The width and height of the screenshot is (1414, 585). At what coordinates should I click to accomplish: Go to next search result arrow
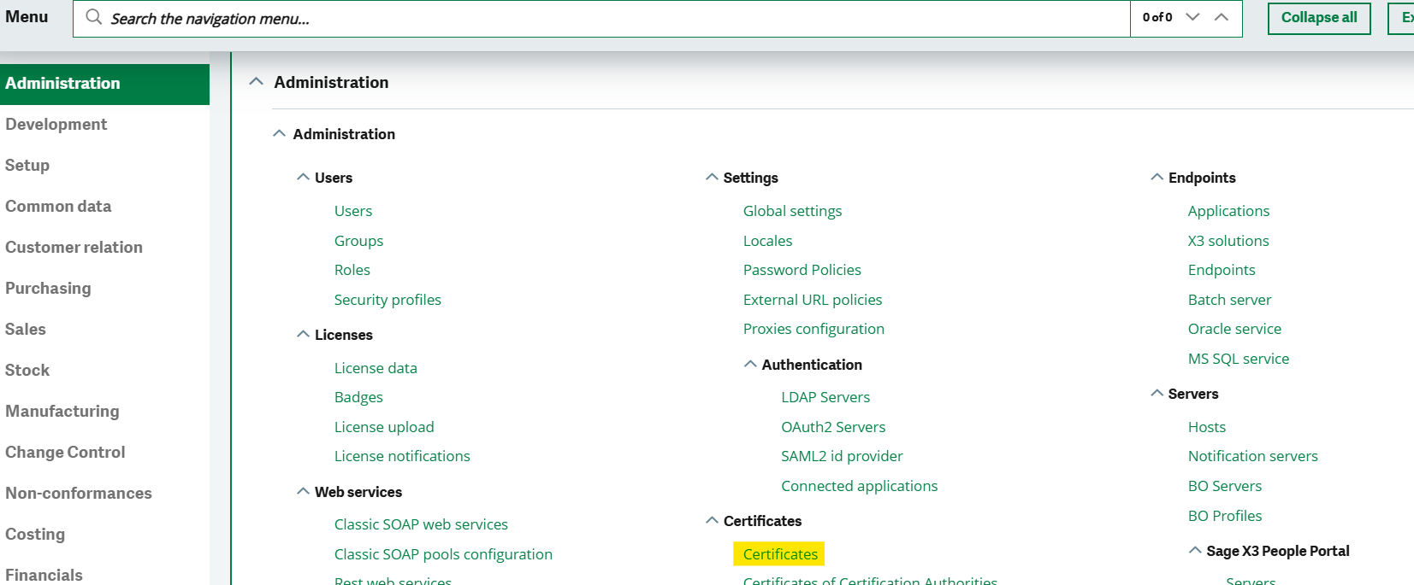coord(1192,17)
